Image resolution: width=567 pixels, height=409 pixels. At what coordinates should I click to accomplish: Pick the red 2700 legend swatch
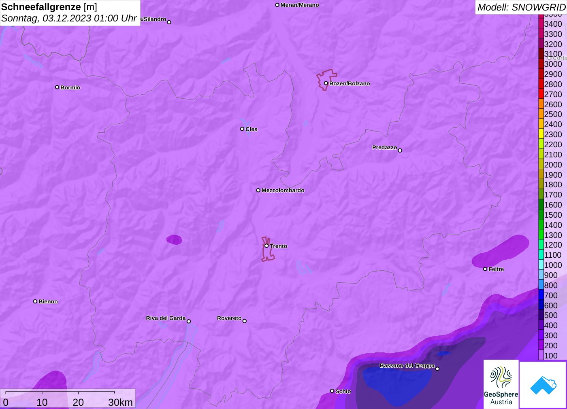click(541, 94)
